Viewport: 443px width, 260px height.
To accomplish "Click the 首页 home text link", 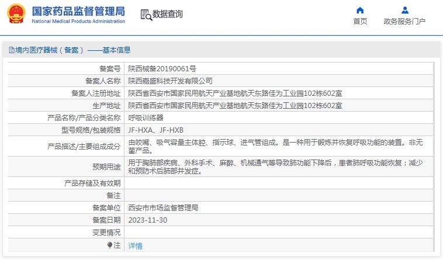I will [x=360, y=22].
